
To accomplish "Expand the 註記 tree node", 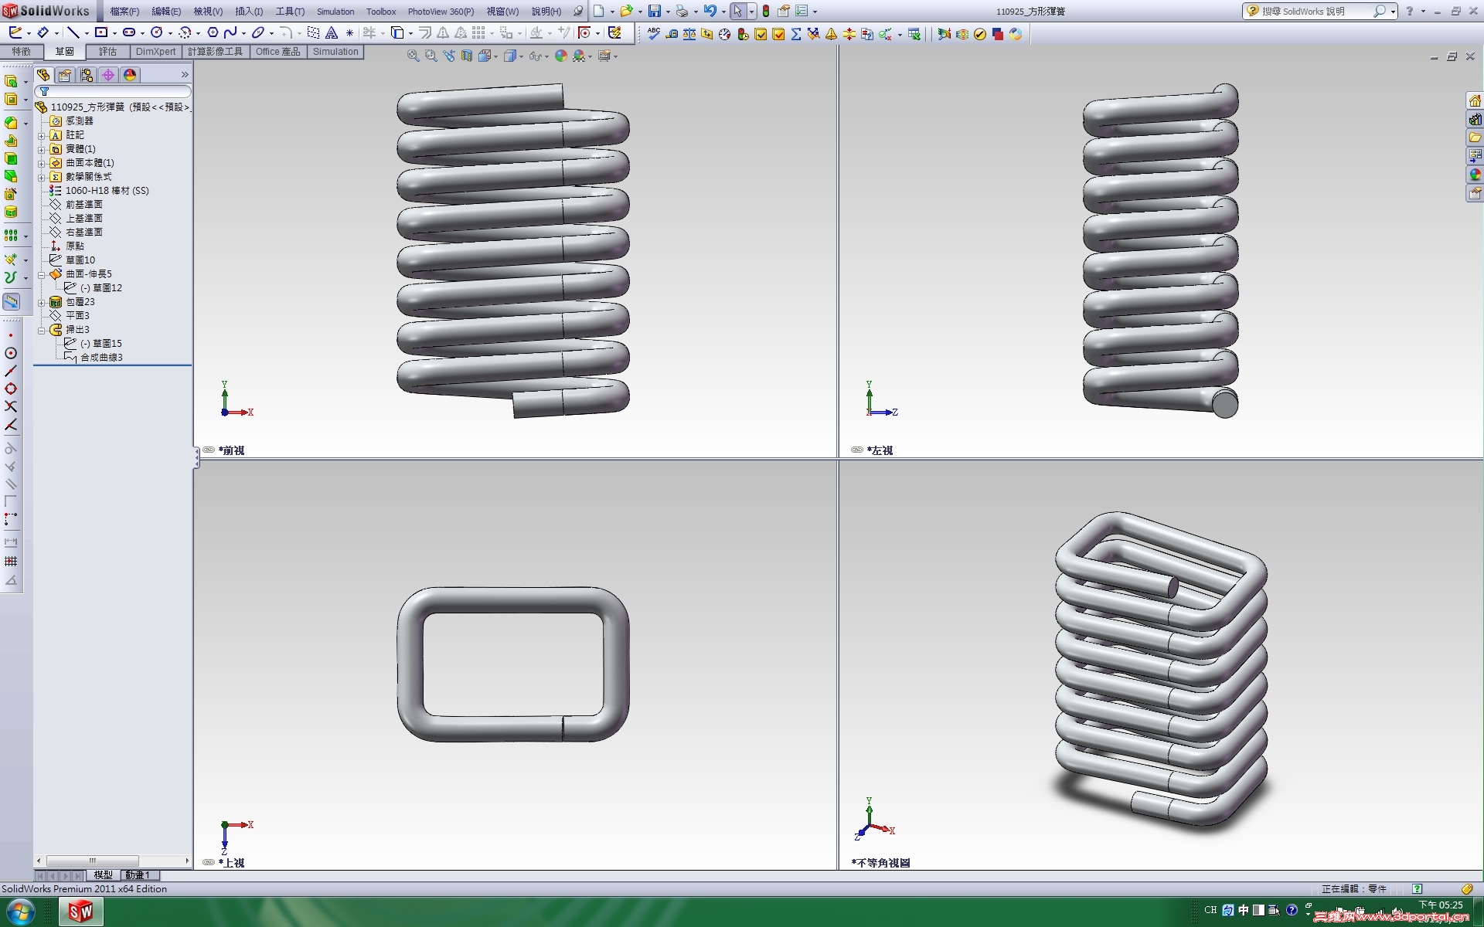I will 42,135.
